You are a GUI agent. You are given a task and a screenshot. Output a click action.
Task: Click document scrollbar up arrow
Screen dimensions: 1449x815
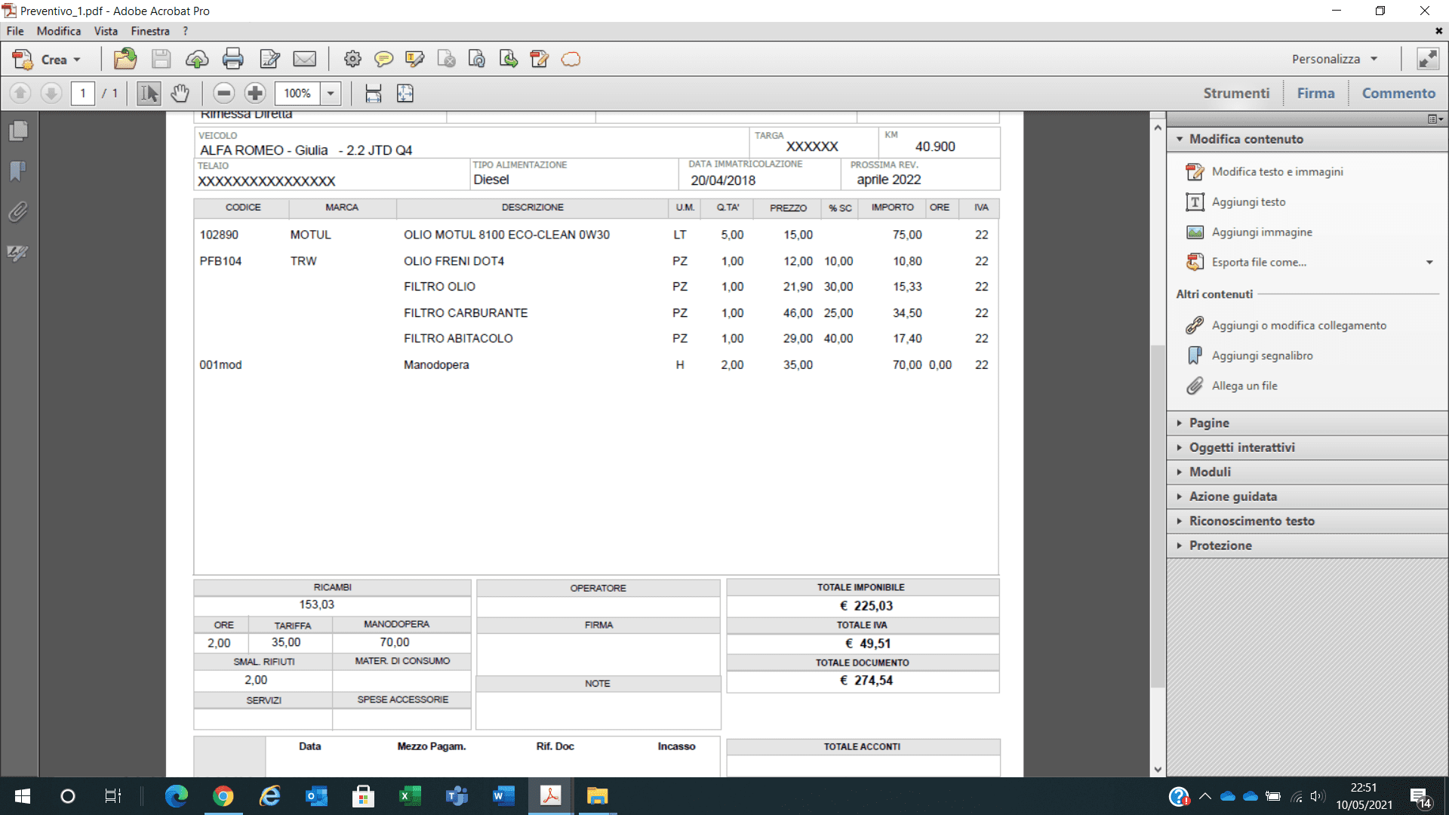click(1158, 128)
